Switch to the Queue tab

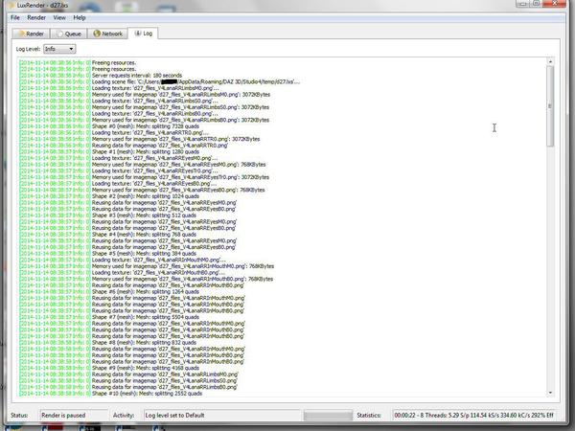pos(69,34)
